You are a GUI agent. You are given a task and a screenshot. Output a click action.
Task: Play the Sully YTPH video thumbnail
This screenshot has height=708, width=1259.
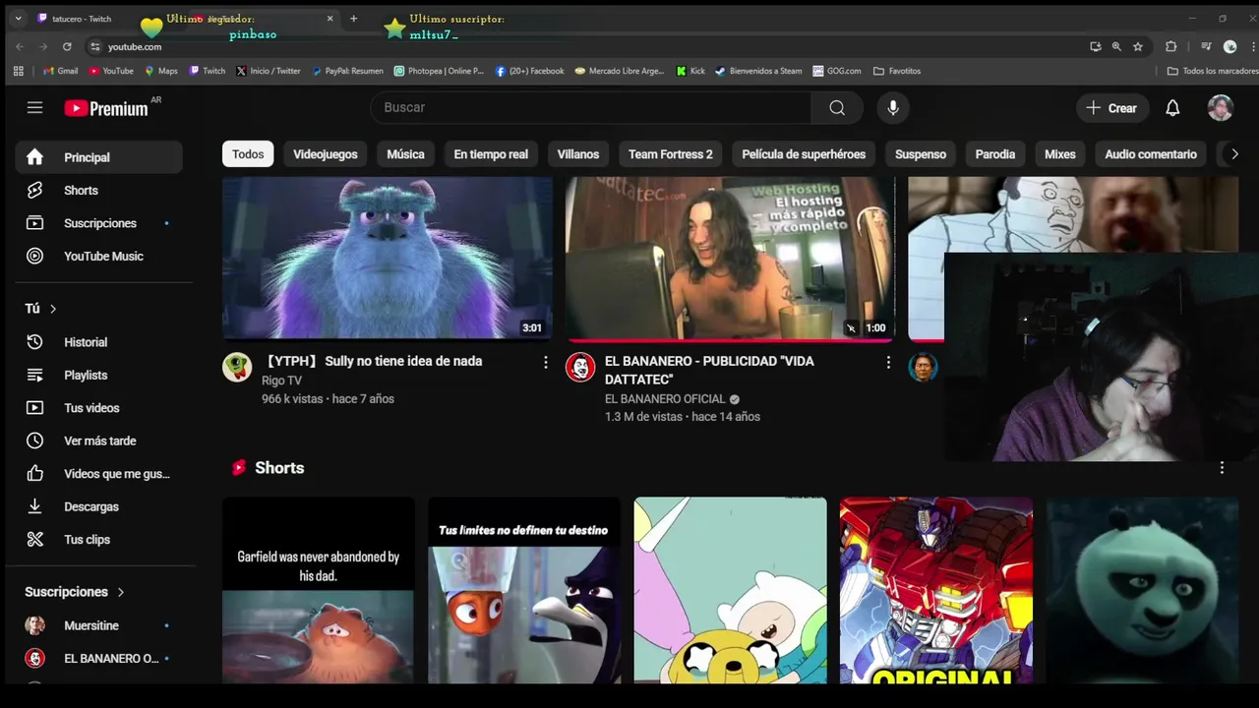point(388,259)
